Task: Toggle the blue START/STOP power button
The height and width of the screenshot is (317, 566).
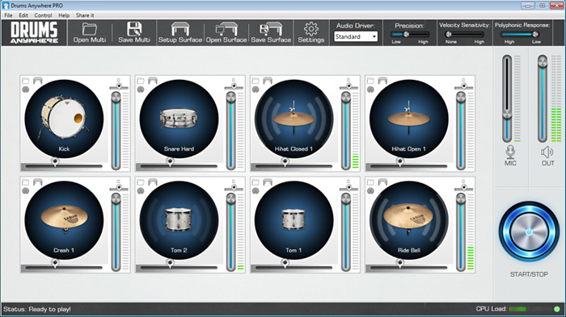Action: pyautogui.click(x=529, y=231)
